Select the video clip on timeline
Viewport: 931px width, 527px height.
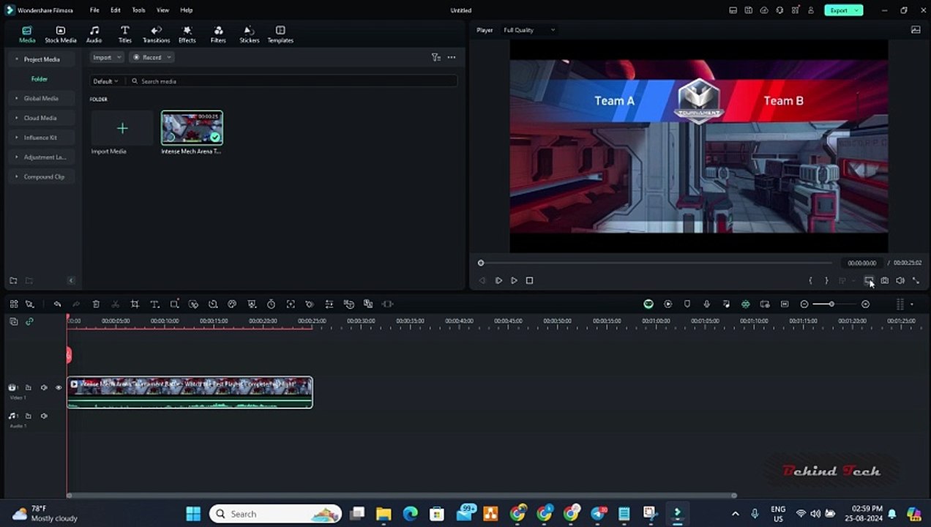coord(190,392)
